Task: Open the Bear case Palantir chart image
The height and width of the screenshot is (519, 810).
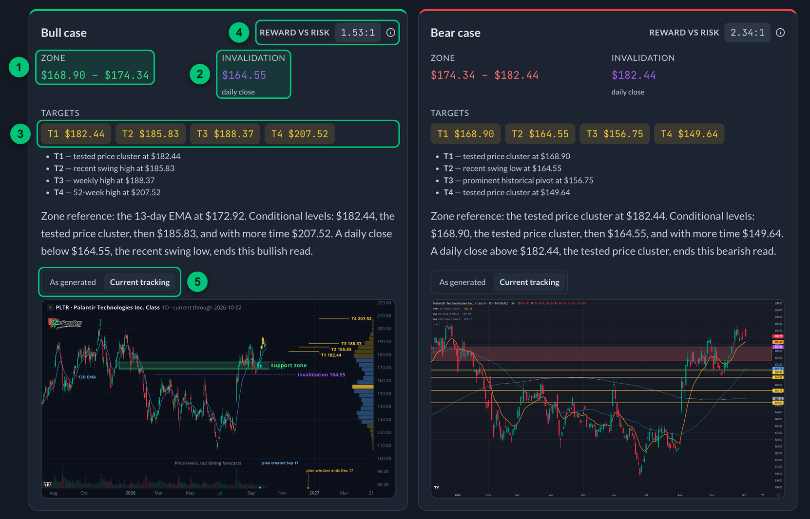Action: tap(608, 399)
